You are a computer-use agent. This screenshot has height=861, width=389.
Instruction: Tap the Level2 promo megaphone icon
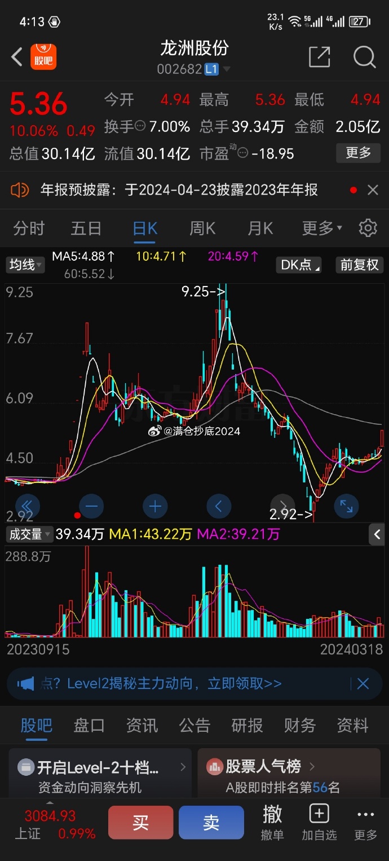(25, 684)
